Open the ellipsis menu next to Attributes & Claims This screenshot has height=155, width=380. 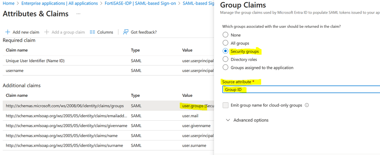(x=78, y=14)
